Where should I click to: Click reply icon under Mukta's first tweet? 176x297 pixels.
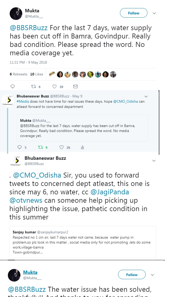click(12, 86)
